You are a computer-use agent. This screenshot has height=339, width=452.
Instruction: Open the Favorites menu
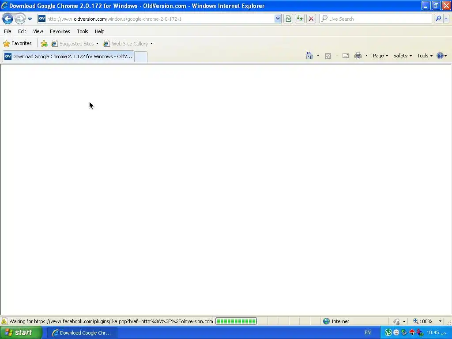coord(60,31)
